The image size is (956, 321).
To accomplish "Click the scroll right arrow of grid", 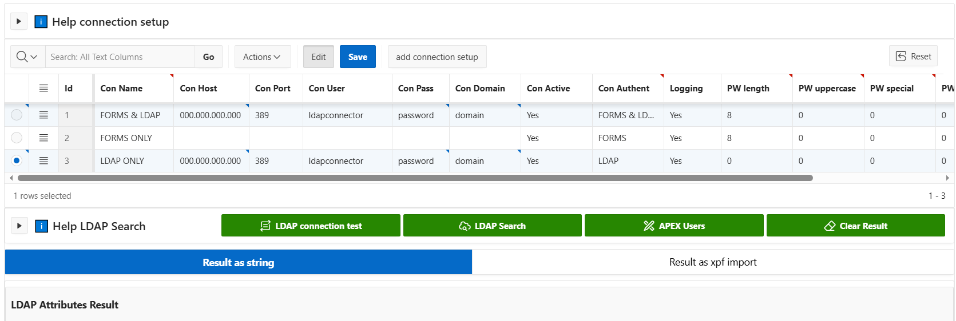I will coord(947,178).
